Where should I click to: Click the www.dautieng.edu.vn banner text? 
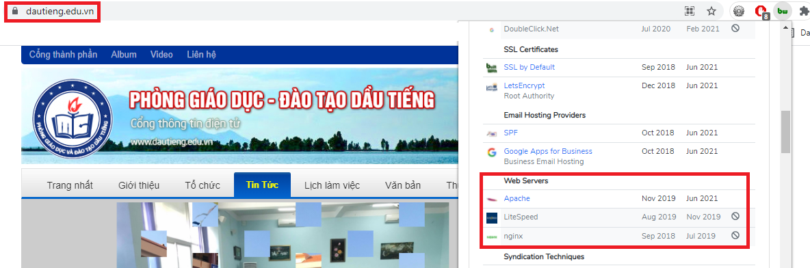172,142
